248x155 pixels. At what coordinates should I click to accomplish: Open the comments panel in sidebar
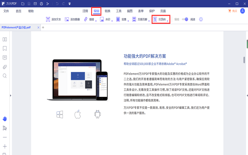5,58
